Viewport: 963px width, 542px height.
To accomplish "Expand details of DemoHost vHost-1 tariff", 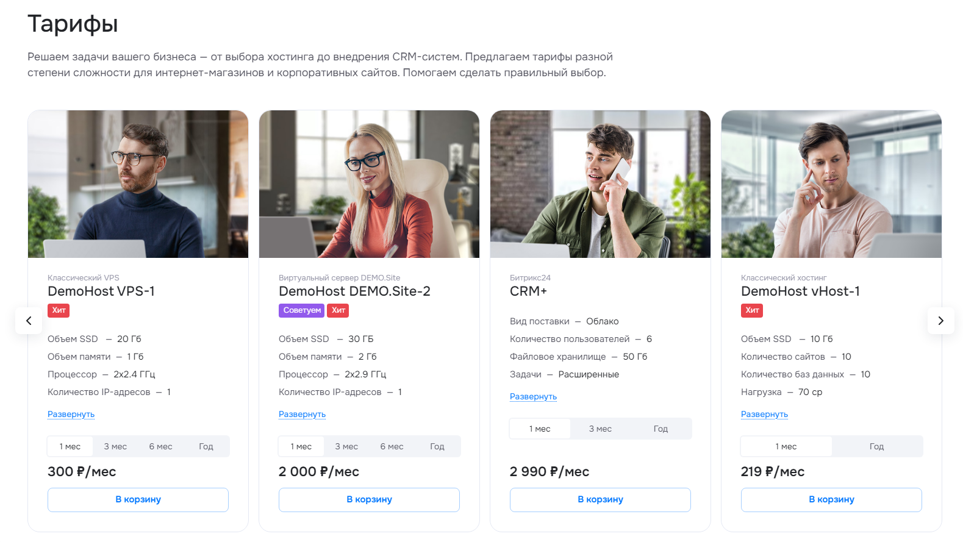I will [x=764, y=415].
